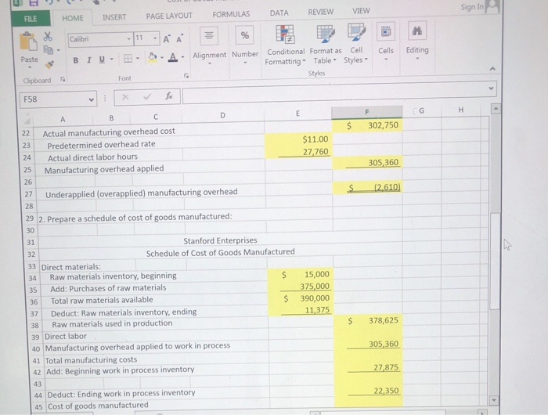Open the Cells group icon
Screen dimensions: 548x415
coord(385,31)
